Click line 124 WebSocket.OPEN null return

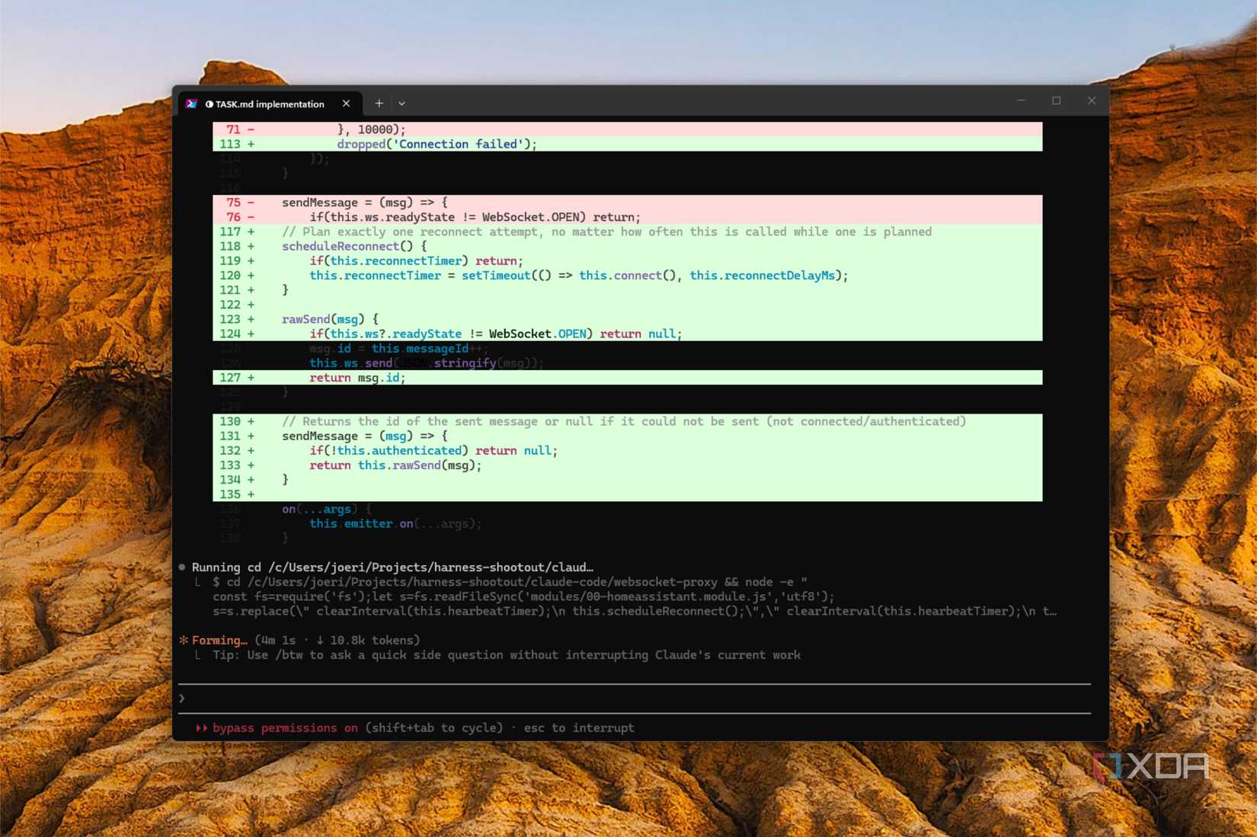[x=627, y=334]
